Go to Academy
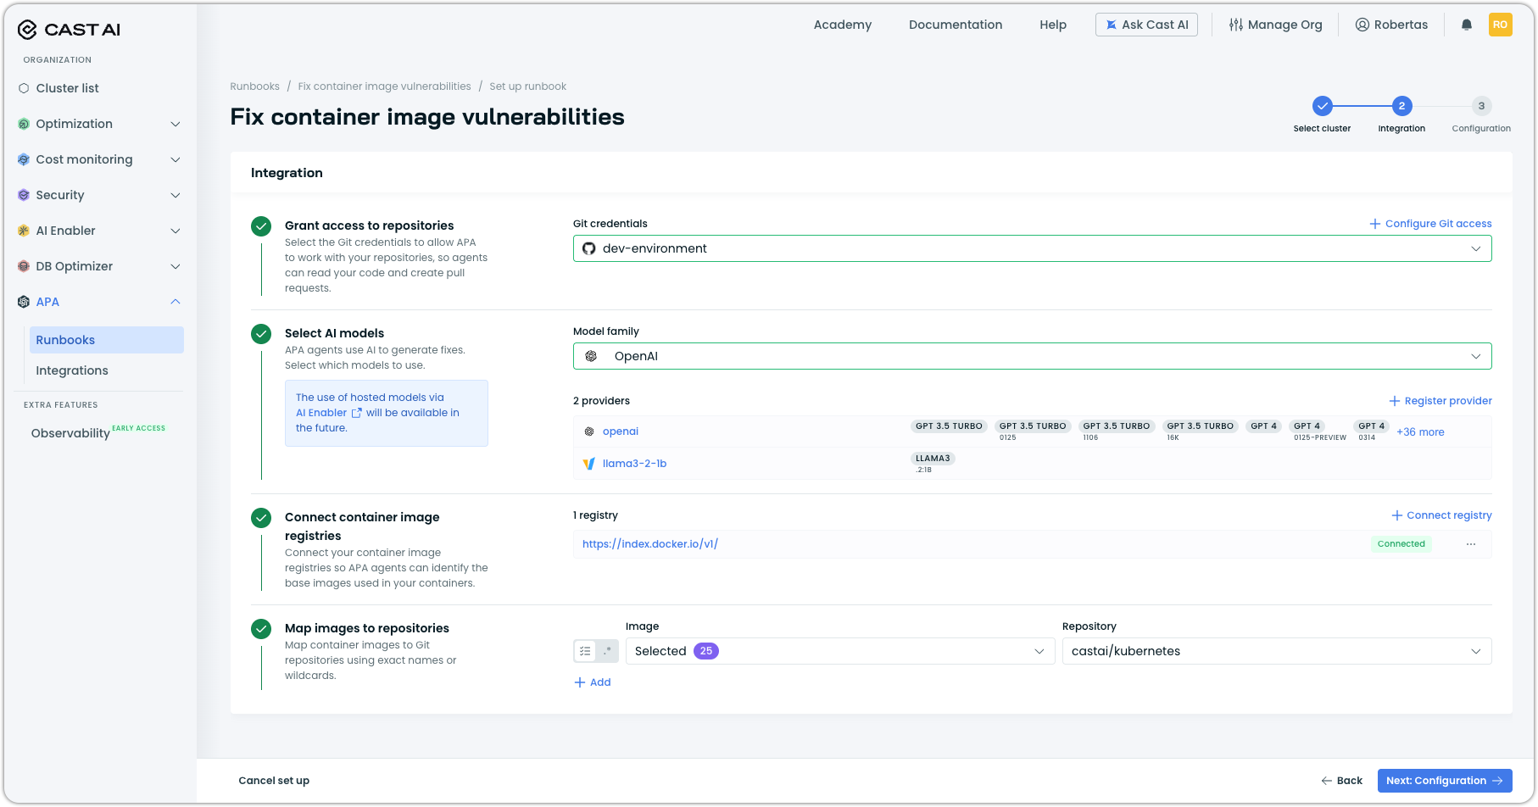This screenshot has width=1538, height=807. (x=843, y=25)
